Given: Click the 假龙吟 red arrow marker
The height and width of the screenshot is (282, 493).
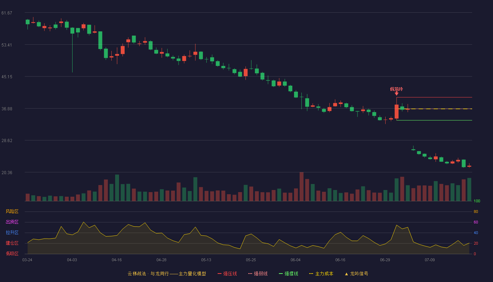Looking at the screenshot, I should pyautogui.click(x=397, y=93).
